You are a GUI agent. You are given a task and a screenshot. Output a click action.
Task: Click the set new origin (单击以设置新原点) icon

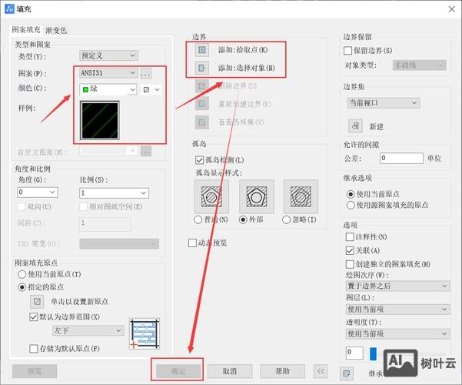click(x=37, y=301)
